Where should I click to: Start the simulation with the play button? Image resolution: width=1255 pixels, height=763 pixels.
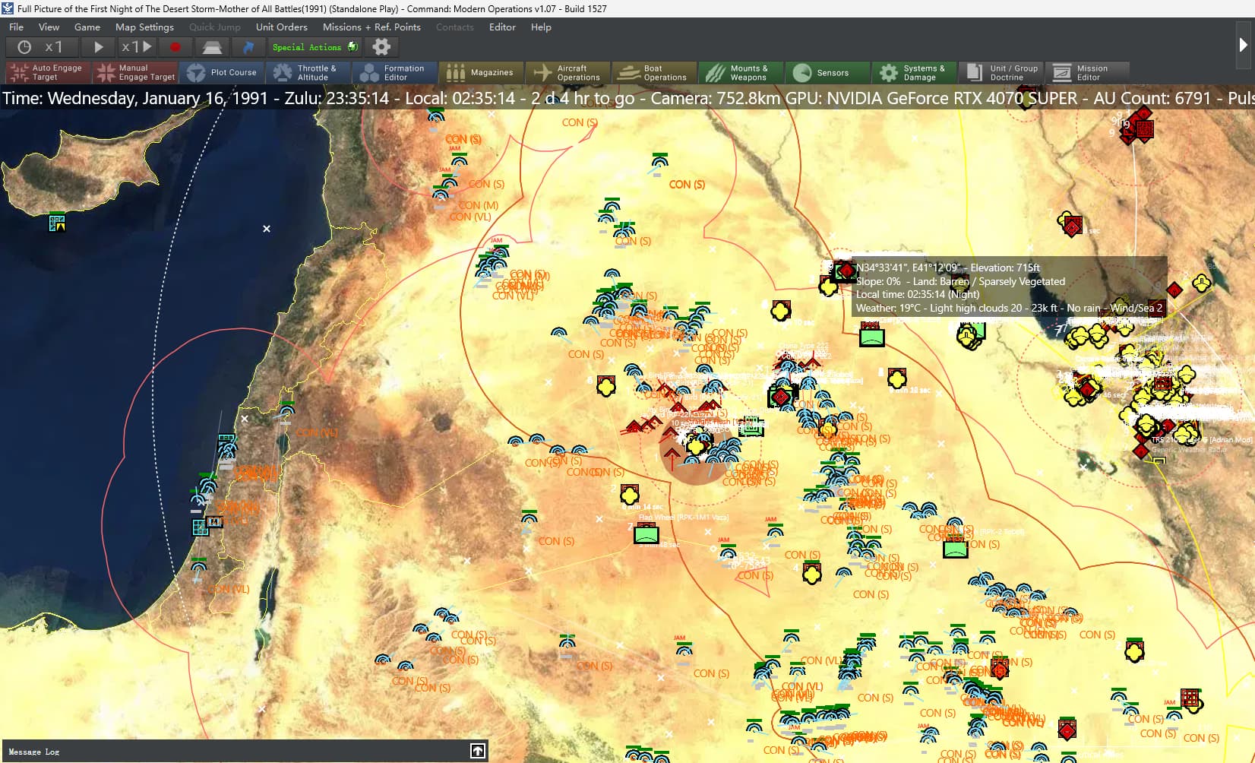[x=98, y=47]
